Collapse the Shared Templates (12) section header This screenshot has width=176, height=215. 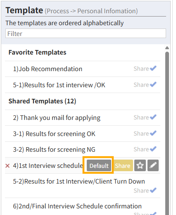point(42,101)
